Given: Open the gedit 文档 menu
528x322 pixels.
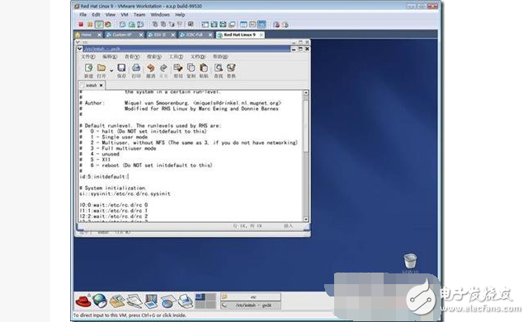Looking at the screenshot, I should tap(198, 57).
